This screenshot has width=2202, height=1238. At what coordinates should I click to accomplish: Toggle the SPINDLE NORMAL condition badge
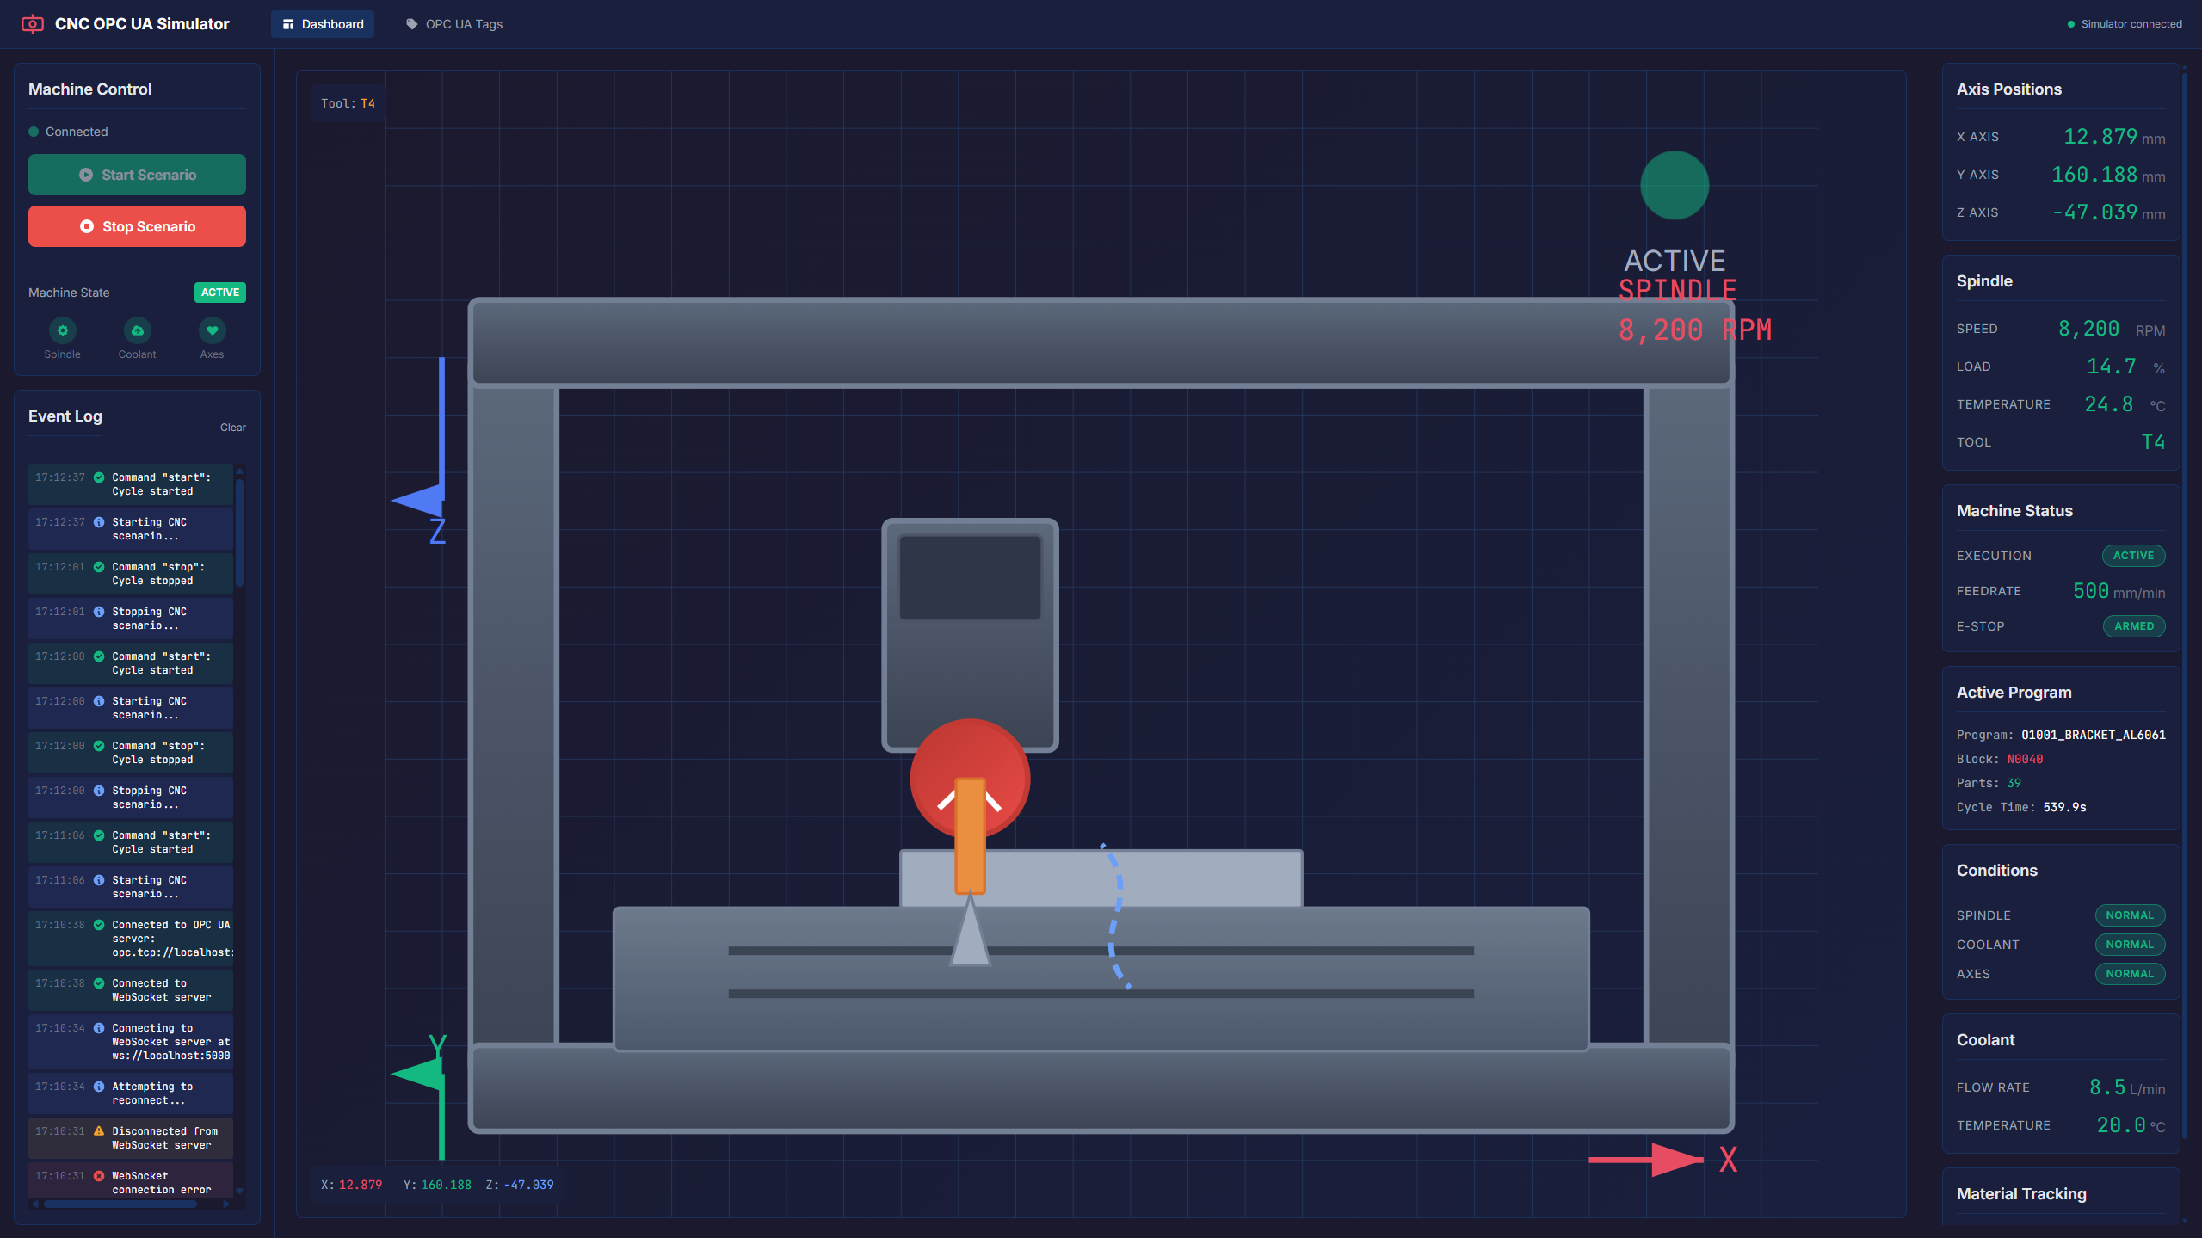tap(2129, 915)
